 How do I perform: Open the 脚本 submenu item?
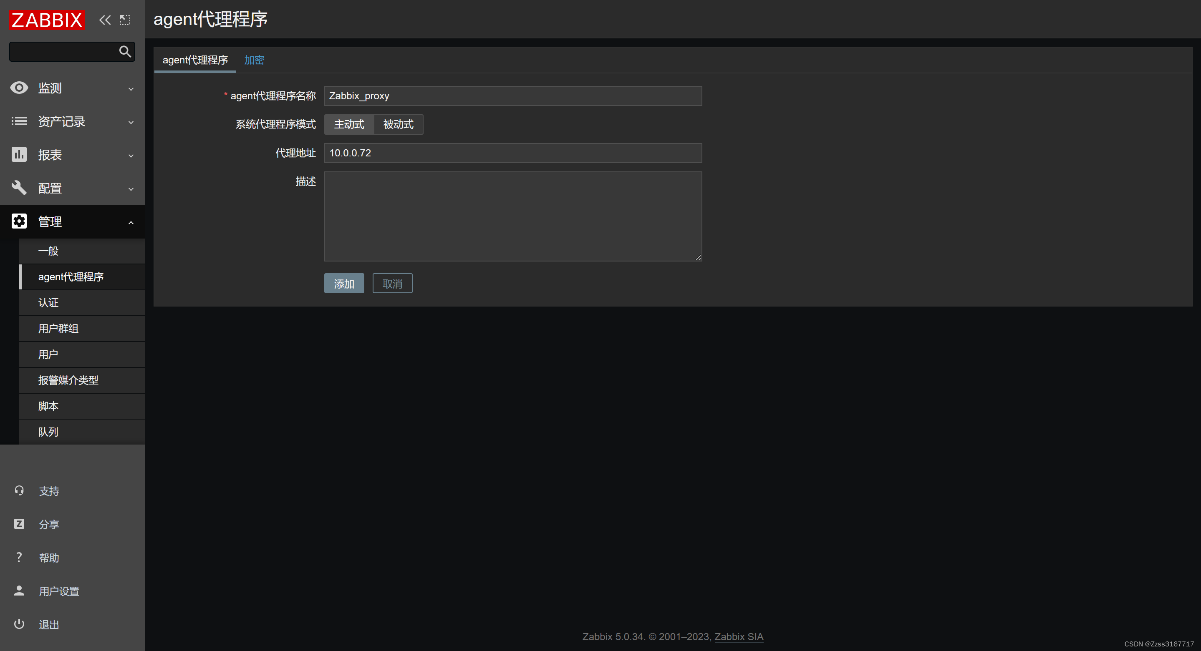pos(82,406)
